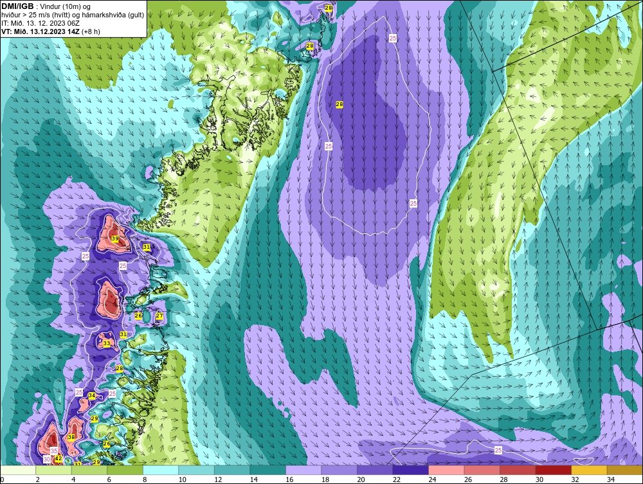This screenshot has width=643, height=484.
Task: Click the yellow 39 gust maximum label
Action: point(115,238)
